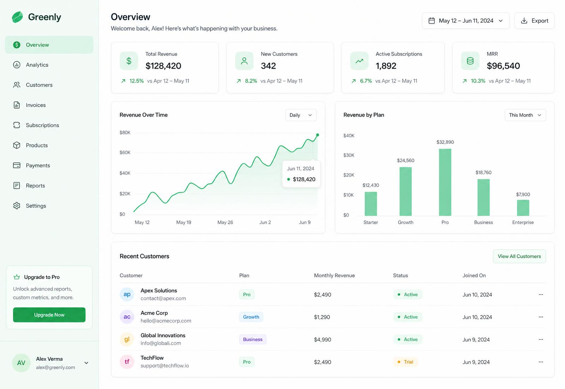The height and width of the screenshot is (389, 565).
Task: Click the Total Revenue dollar icon
Action: (x=129, y=61)
